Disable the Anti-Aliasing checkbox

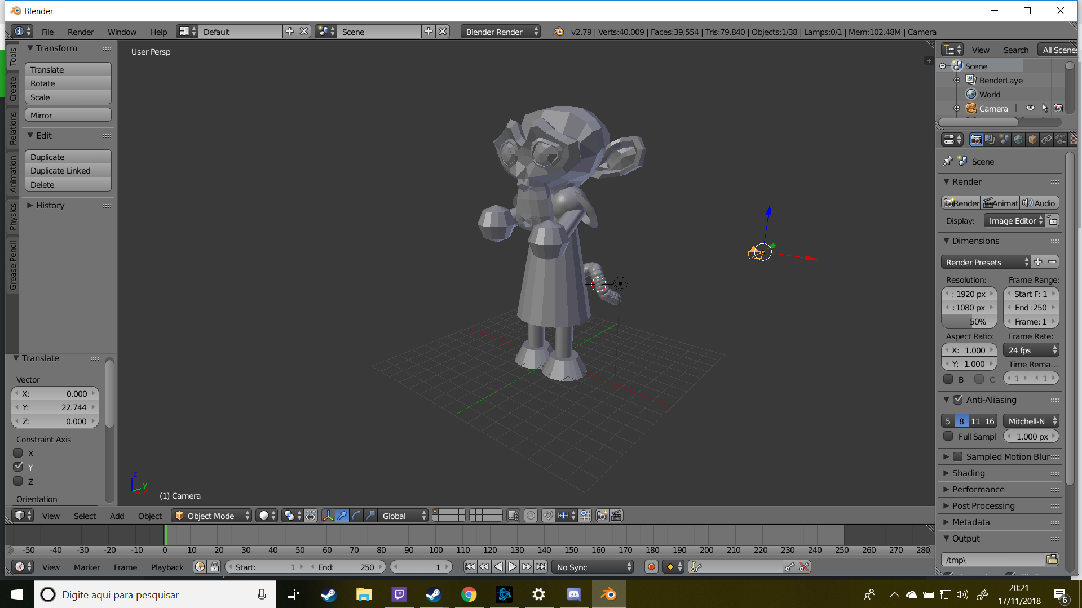click(x=958, y=400)
